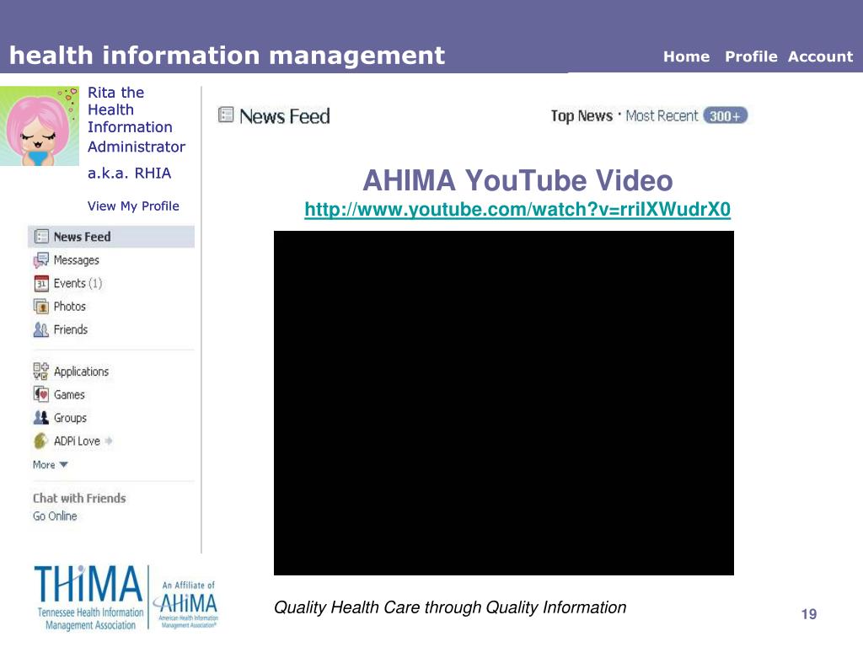The image size is (863, 647).
Task: Switch feed to Most Recent
Action: click(x=662, y=115)
